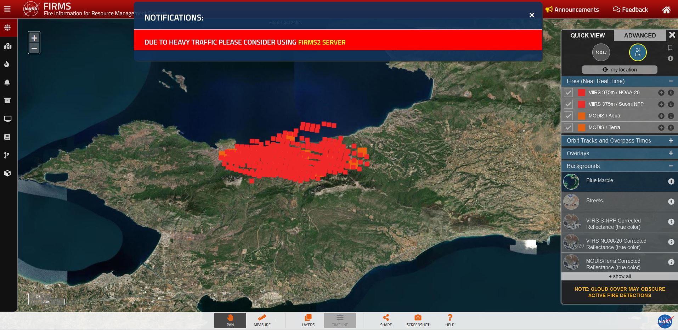Show info for VIIRS 375m / NOAA-20 layer

671,93
